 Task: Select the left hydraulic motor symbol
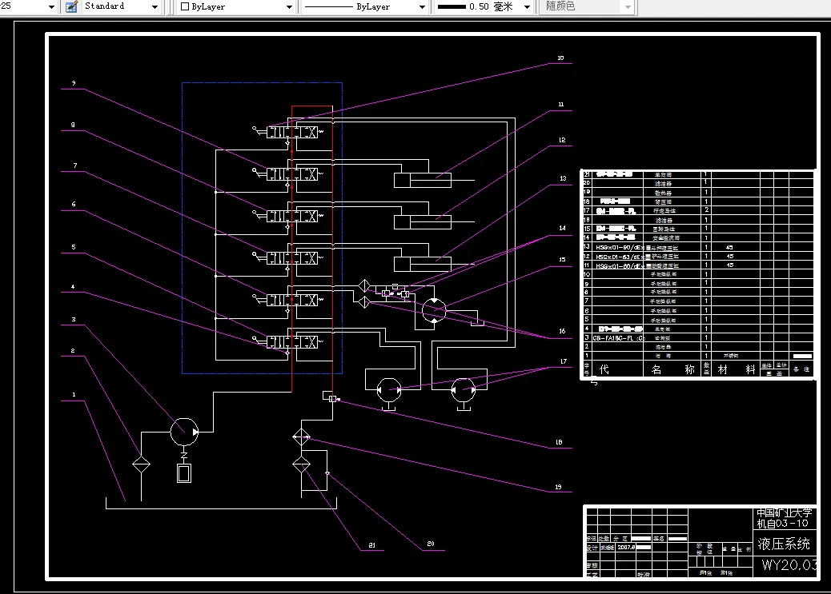(x=389, y=390)
